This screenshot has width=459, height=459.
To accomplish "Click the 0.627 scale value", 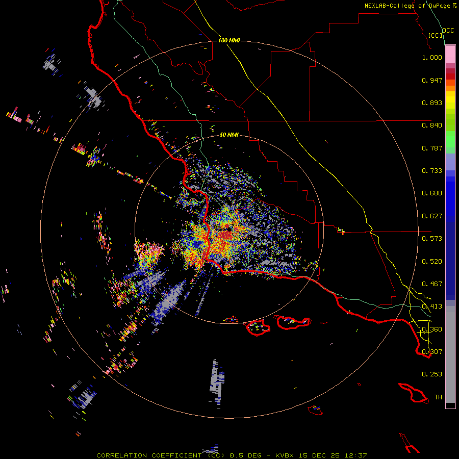I will click(432, 216).
